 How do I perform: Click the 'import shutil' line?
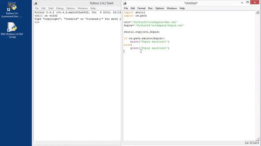pos(135,13)
